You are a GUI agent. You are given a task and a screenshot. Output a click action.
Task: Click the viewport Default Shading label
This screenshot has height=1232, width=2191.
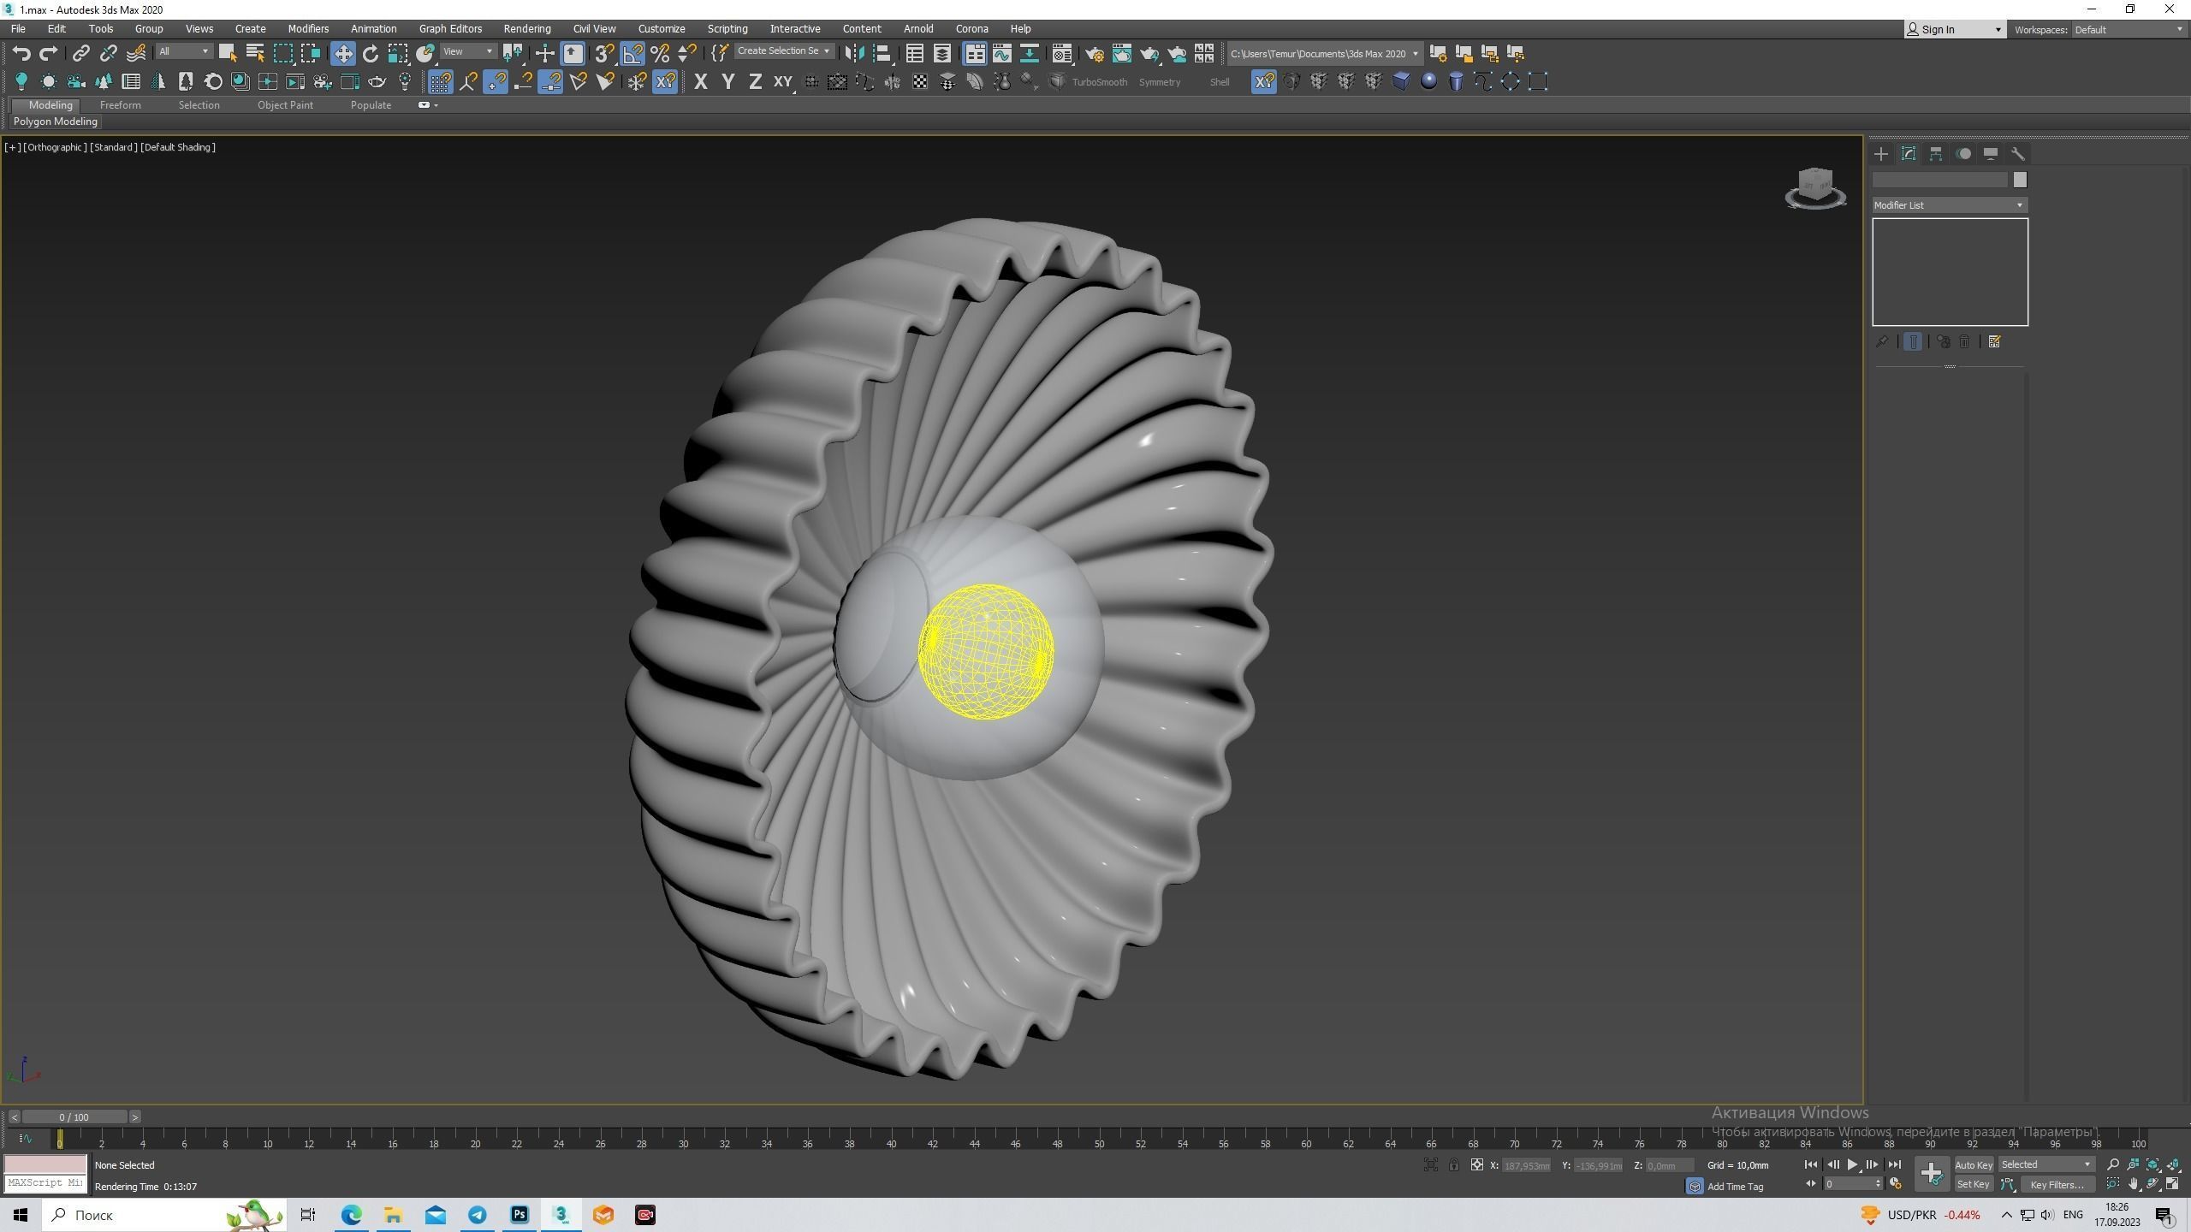178,147
